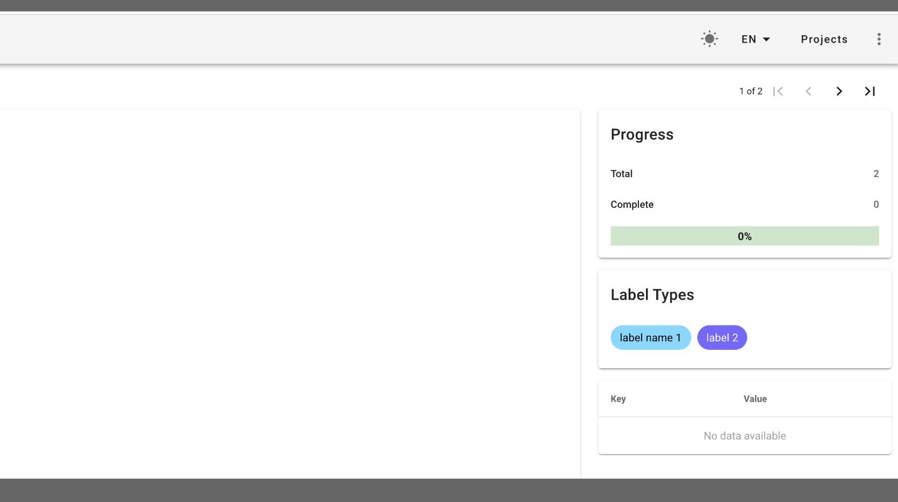Open the EN language dropdown

pyautogui.click(x=755, y=39)
